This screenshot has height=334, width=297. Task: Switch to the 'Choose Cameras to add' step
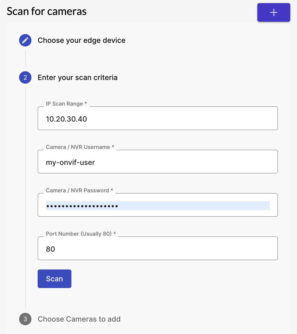coord(79,319)
